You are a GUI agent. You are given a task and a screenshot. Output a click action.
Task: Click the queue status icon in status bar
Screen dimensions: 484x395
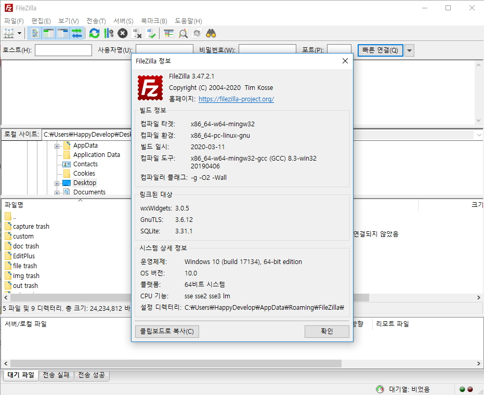[x=380, y=389]
